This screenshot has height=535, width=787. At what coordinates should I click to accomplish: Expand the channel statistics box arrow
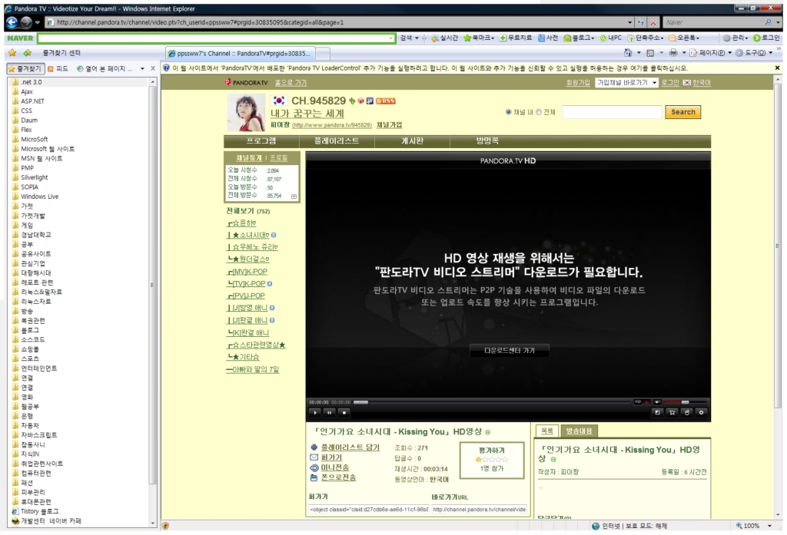click(294, 196)
